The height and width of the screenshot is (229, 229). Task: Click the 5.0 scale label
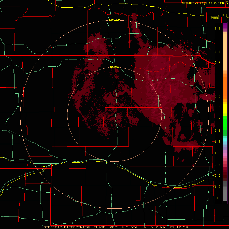click(218, 96)
